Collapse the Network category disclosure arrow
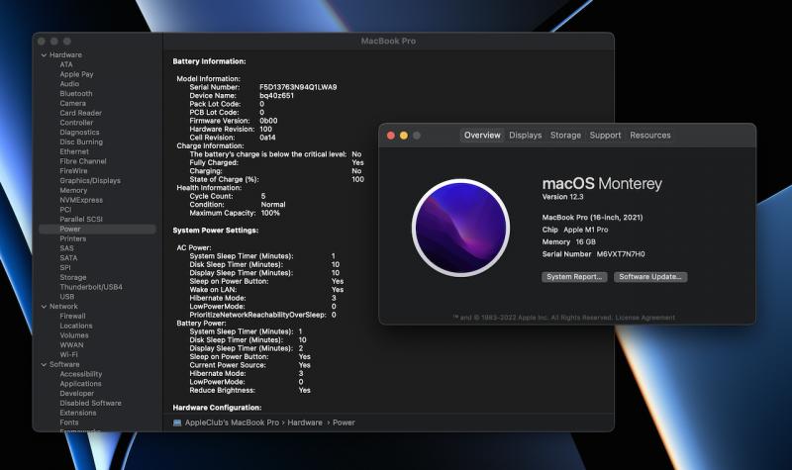The height and width of the screenshot is (470, 792). pos(44,306)
